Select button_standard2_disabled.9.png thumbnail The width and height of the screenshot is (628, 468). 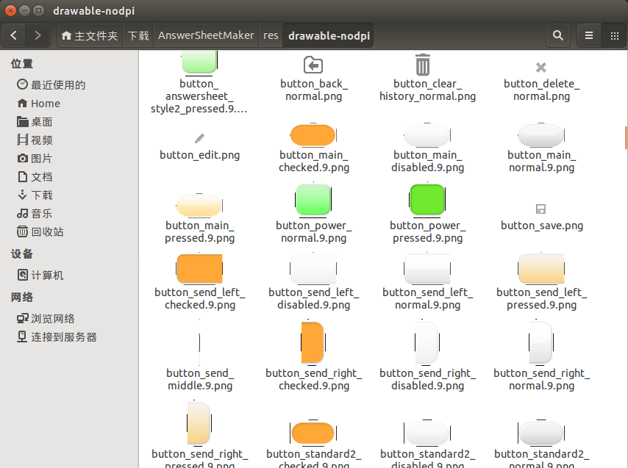pos(427,433)
